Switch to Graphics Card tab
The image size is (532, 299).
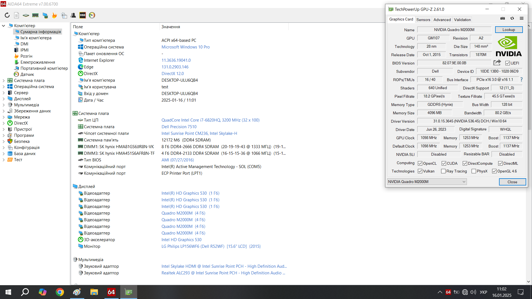click(401, 19)
